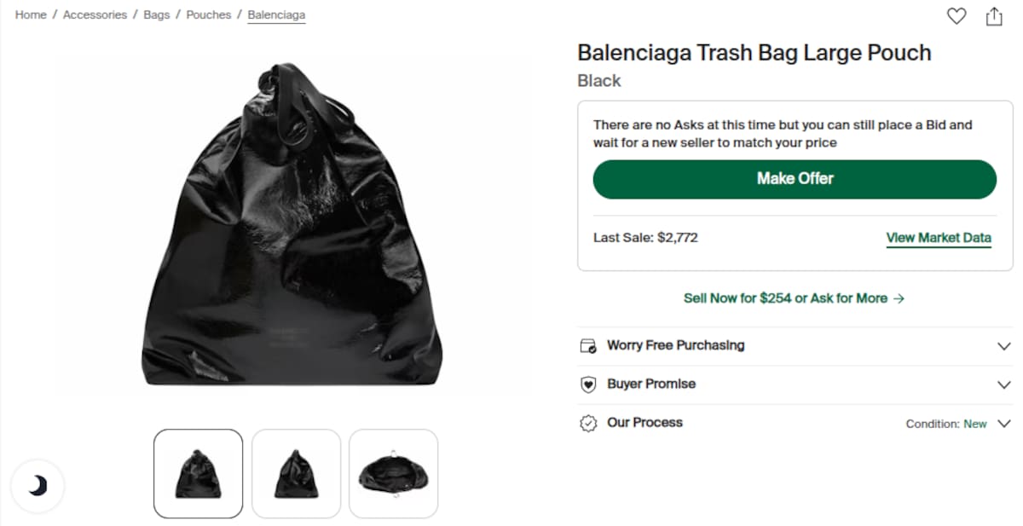Screen dimensions: 1023x526
Task: Select the third open-bag thumbnail
Action: tap(393, 473)
